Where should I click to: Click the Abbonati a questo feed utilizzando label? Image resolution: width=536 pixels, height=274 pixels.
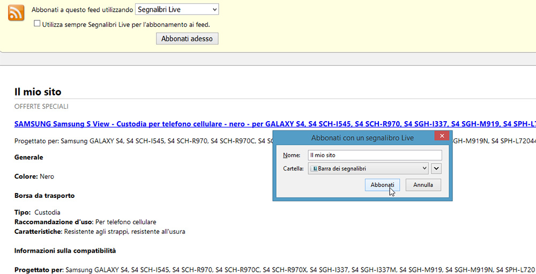[83, 10]
